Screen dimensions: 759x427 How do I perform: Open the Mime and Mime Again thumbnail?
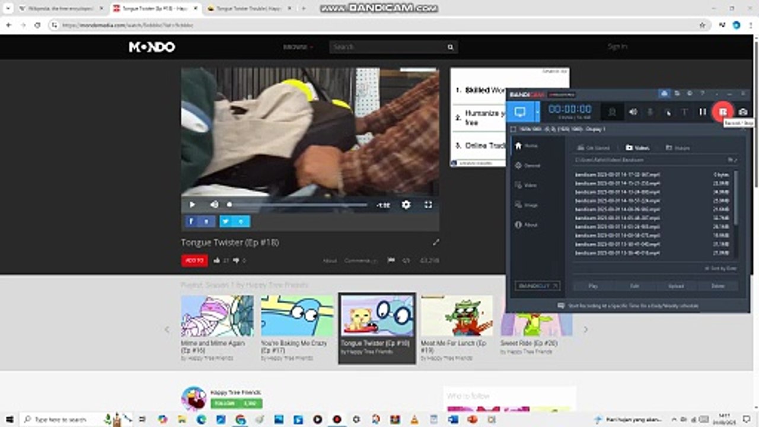[x=217, y=316]
